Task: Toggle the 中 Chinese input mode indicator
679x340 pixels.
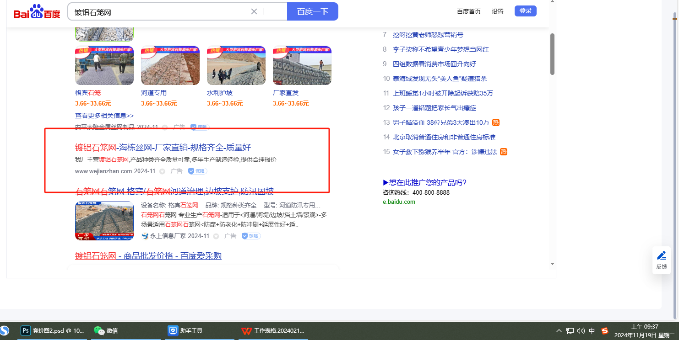Action: pos(592,331)
